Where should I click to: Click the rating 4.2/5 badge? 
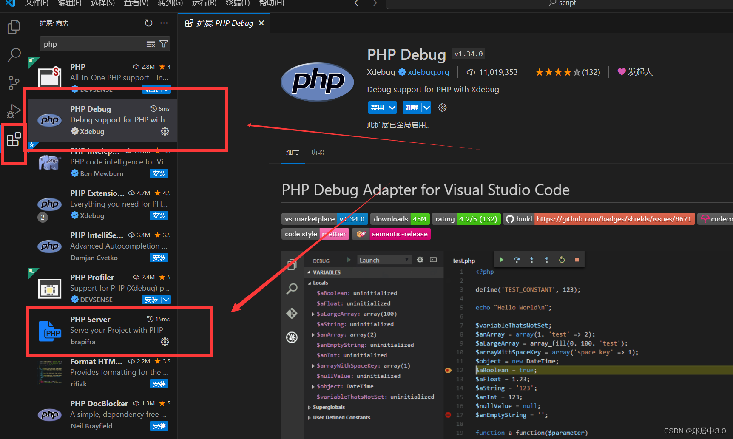pos(466,219)
